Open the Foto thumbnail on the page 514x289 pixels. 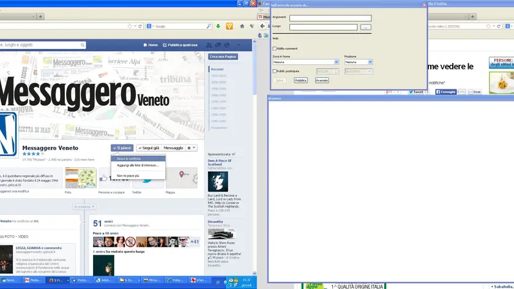coord(81,178)
